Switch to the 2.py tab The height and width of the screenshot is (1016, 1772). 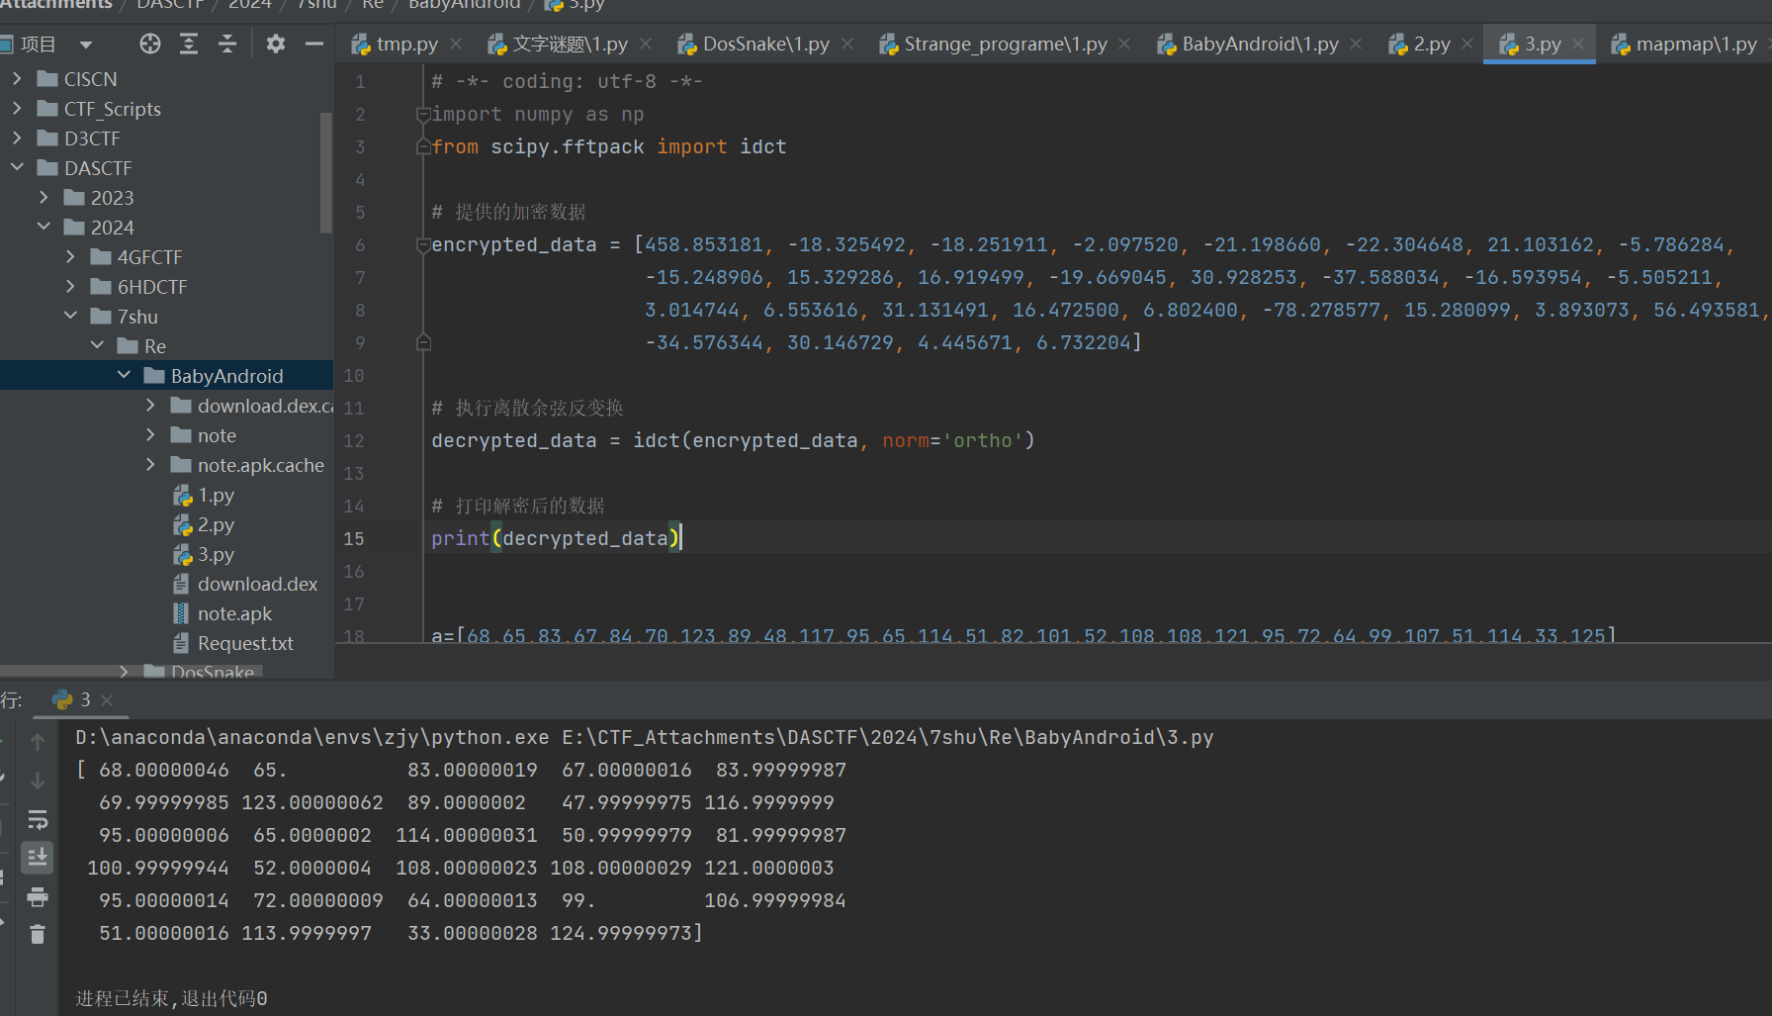[x=1432, y=44]
